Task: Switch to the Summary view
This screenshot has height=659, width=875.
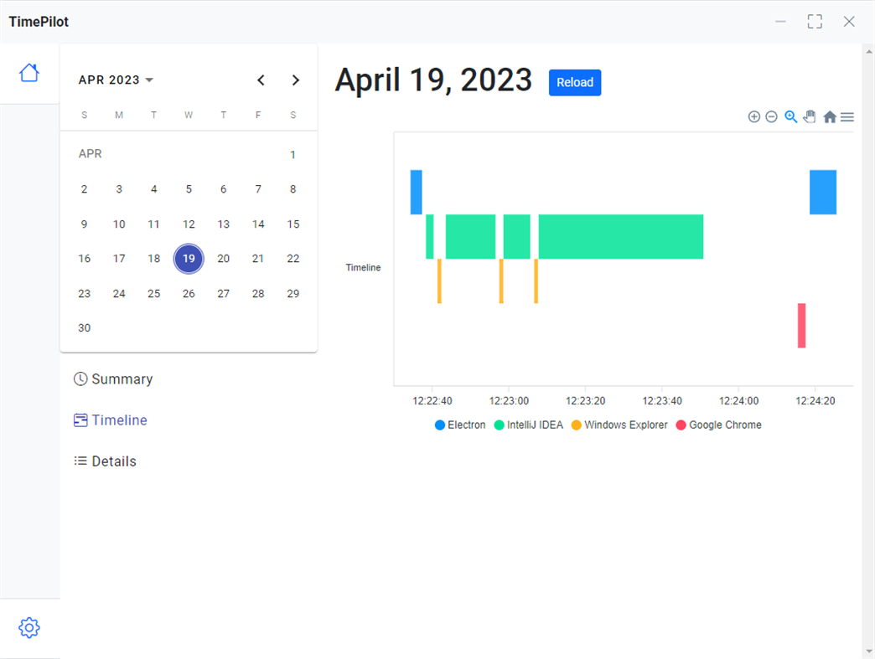Action: coord(122,378)
